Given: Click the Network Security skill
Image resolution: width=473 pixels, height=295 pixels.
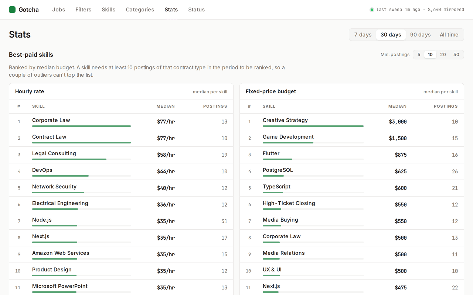Looking at the screenshot, I should (x=54, y=187).
